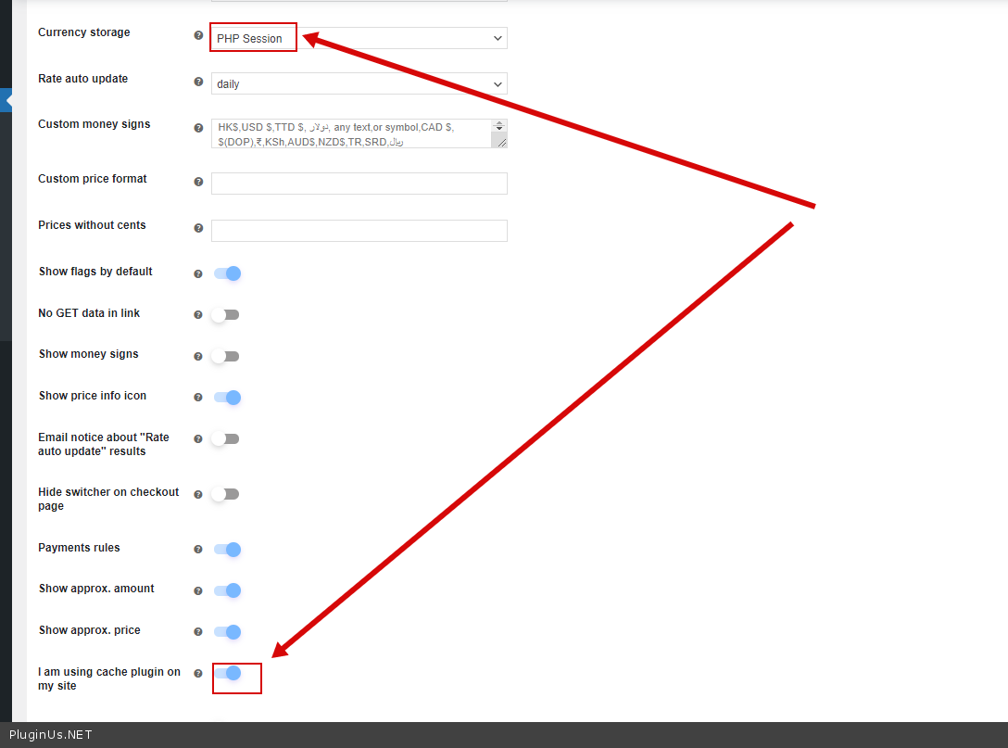The height and width of the screenshot is (748, 1008).
Task: Toggle I am using cache plugin switch
Action: pyautogui.click(x=227, y=674)
